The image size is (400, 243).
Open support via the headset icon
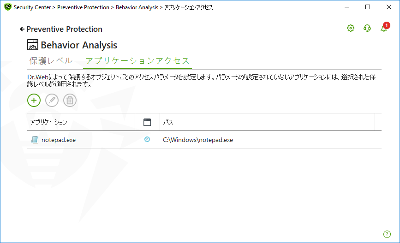(367, 28)
